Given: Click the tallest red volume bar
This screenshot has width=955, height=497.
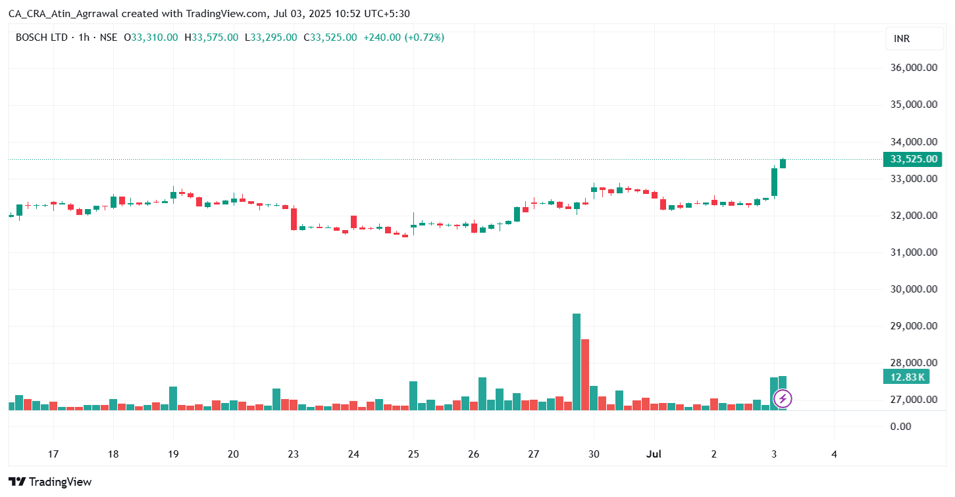Looking at the screenshot, I should [585, 375].
